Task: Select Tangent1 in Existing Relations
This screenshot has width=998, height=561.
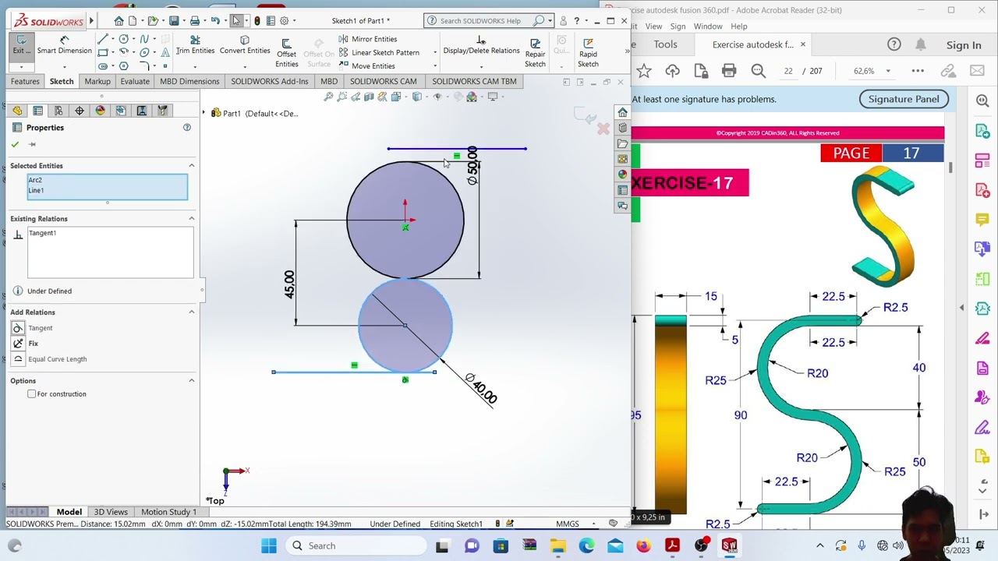Action: pyautogui.click(x=43, y=233)
